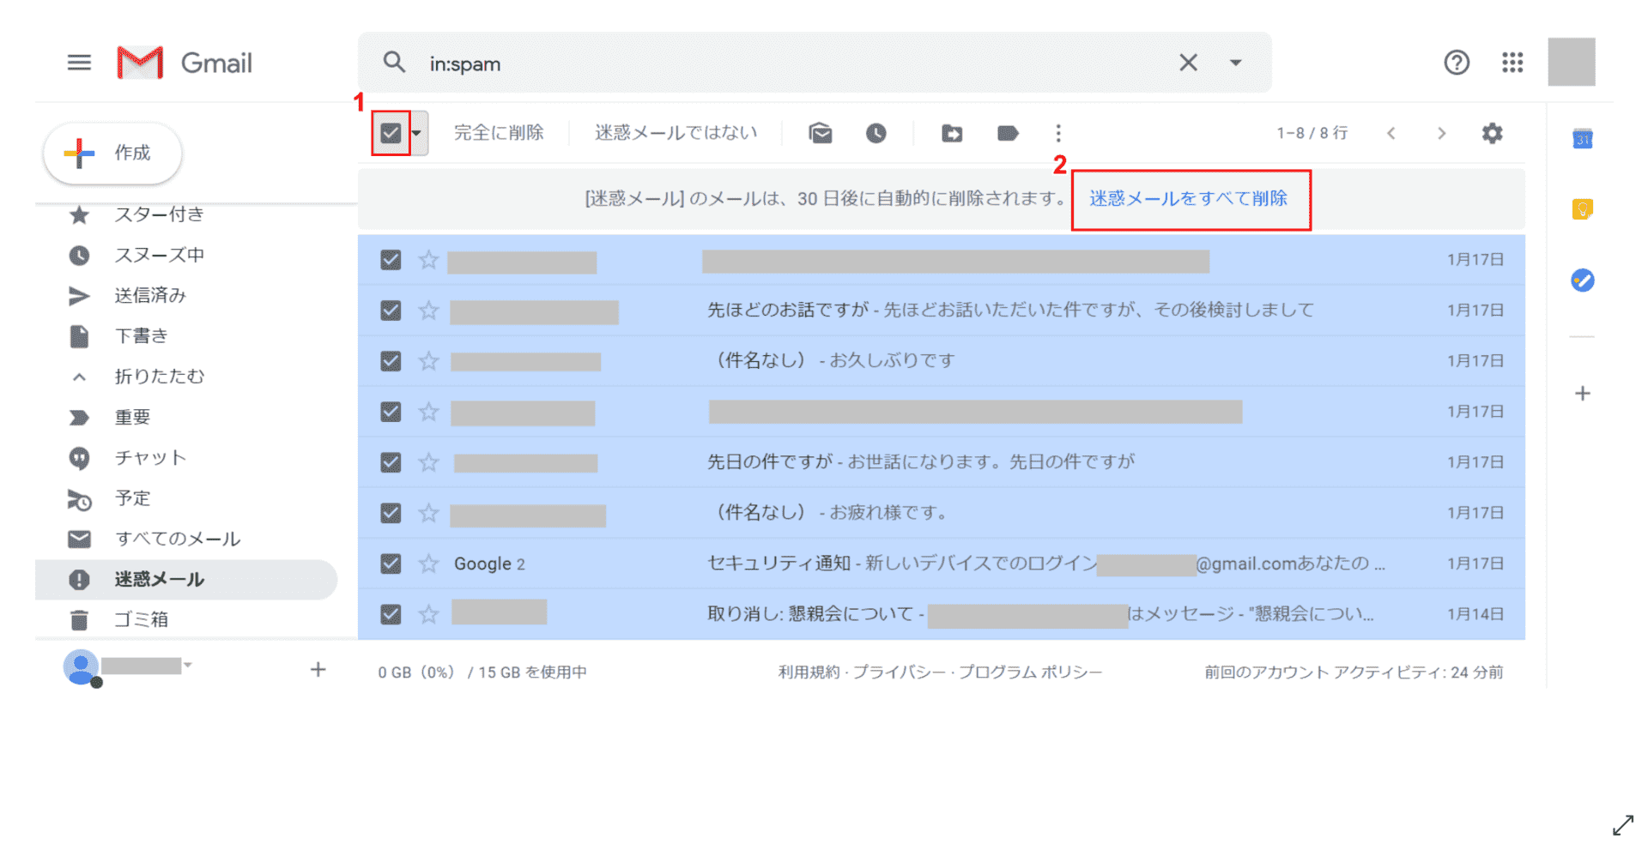
Task: Open 下書き in sidebar
Action: coord(142,336)
